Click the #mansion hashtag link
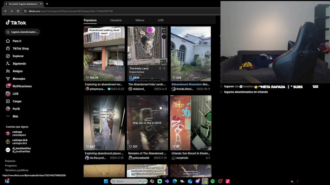 click(195, 84)
